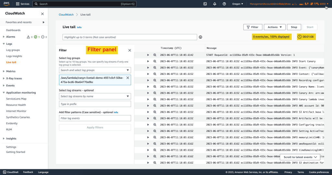
Task: Collapse the Application monitoring section
Action: pos(4,93)
